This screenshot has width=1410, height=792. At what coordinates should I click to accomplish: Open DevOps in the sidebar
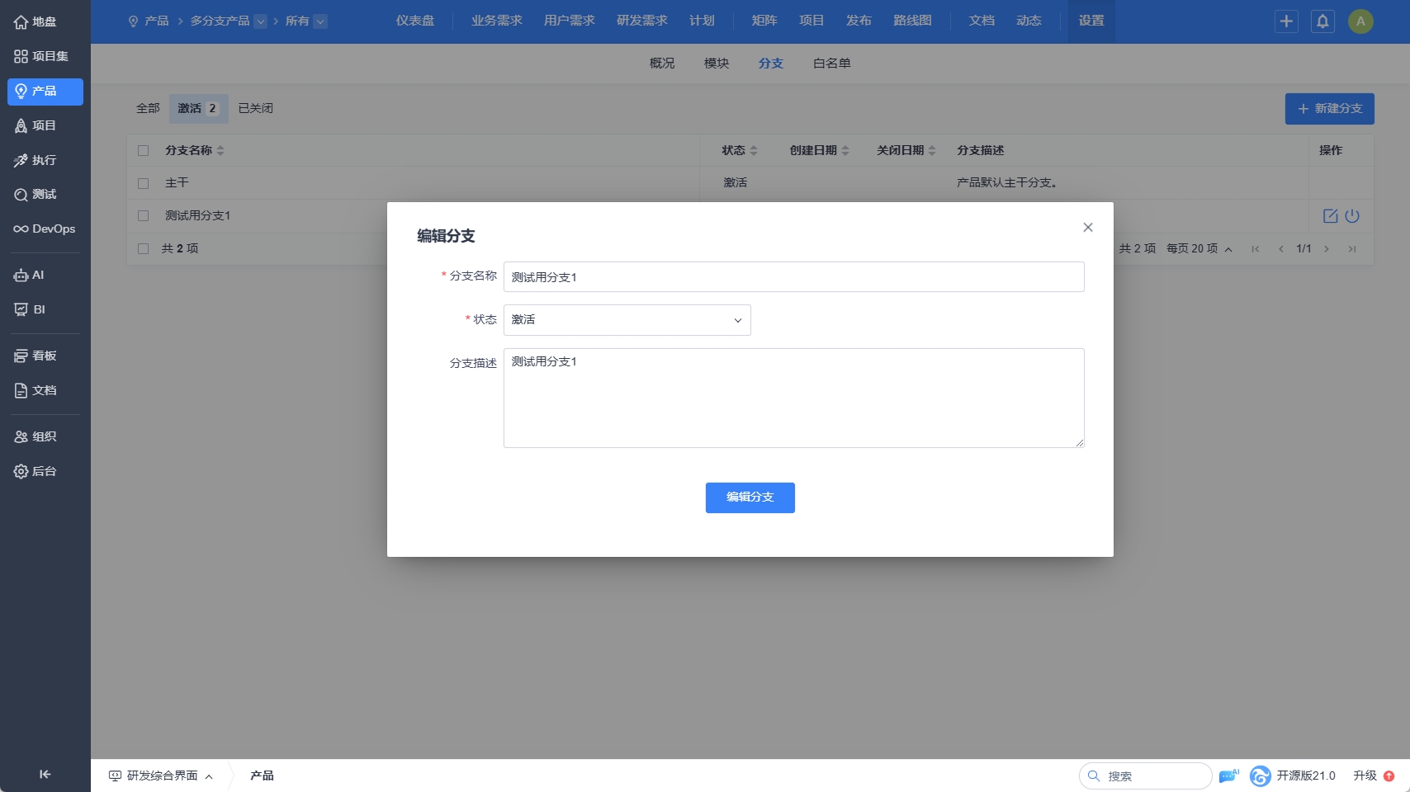(45, 229)
